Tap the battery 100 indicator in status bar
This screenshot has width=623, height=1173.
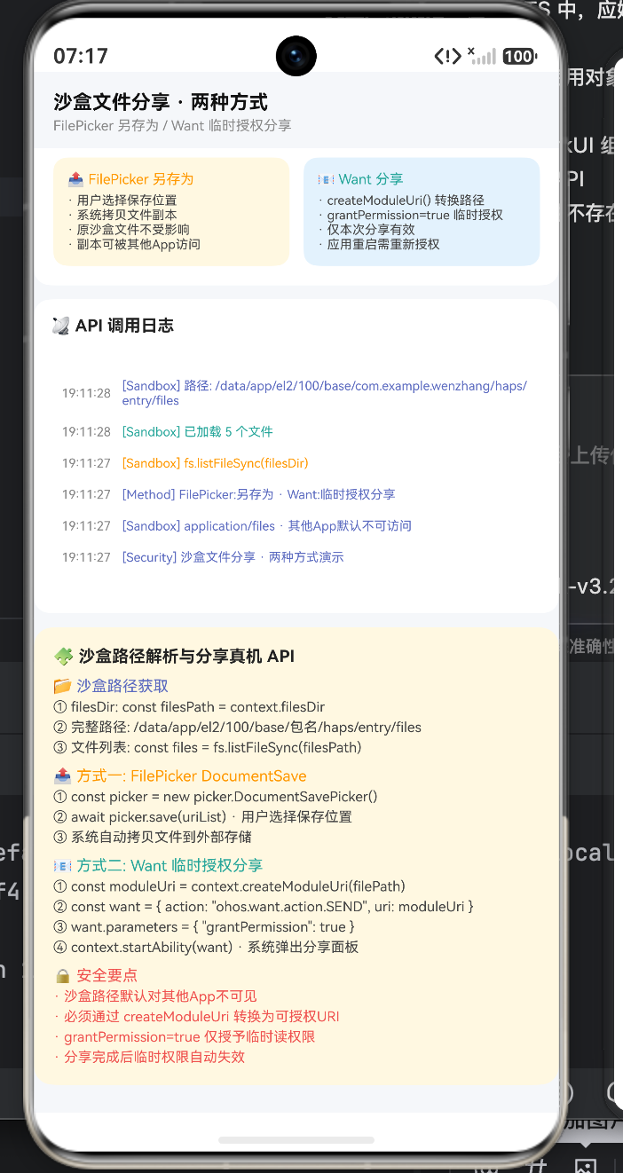(x=519, y=57)
